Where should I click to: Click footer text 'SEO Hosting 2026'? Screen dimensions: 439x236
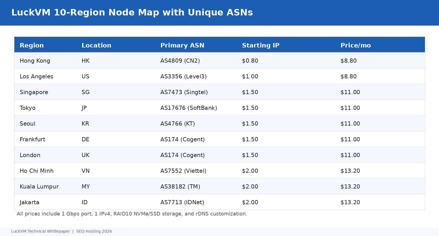point(94,232)
